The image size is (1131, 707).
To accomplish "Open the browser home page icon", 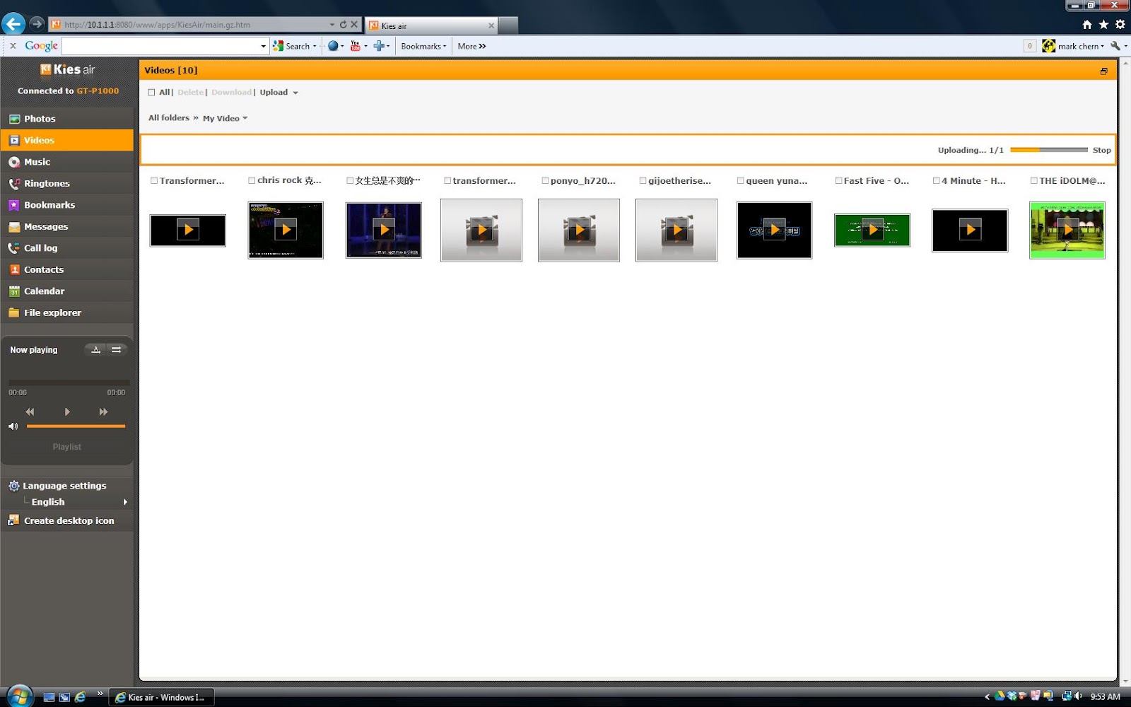I will (x=1087, y=25).
